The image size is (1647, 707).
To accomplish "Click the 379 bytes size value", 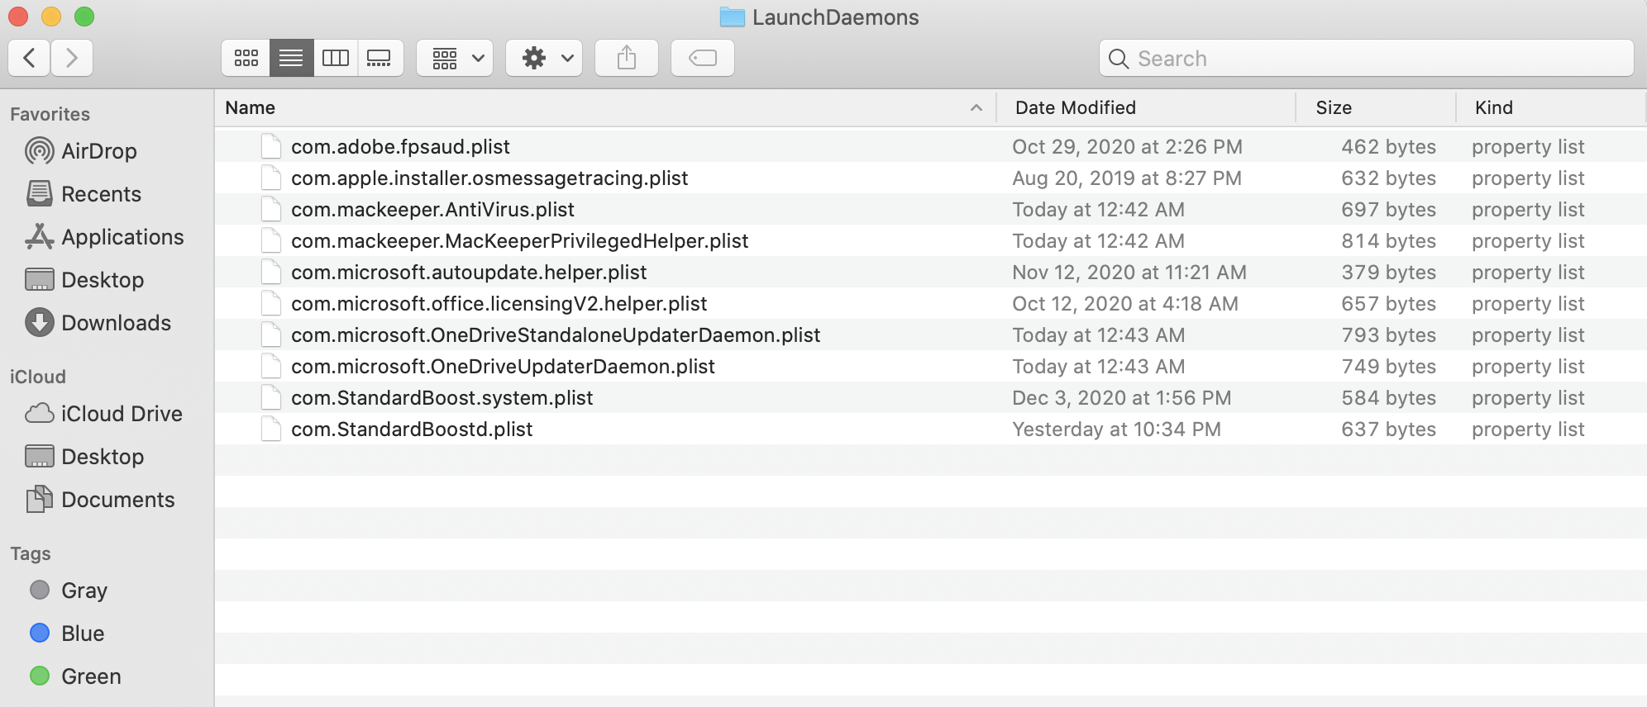I will 1389,273.
